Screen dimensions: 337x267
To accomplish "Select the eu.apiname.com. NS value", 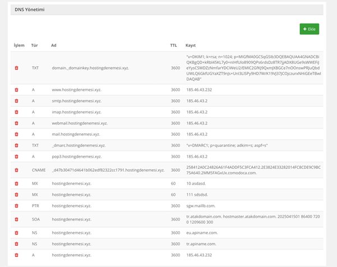I will coord(202,233).
